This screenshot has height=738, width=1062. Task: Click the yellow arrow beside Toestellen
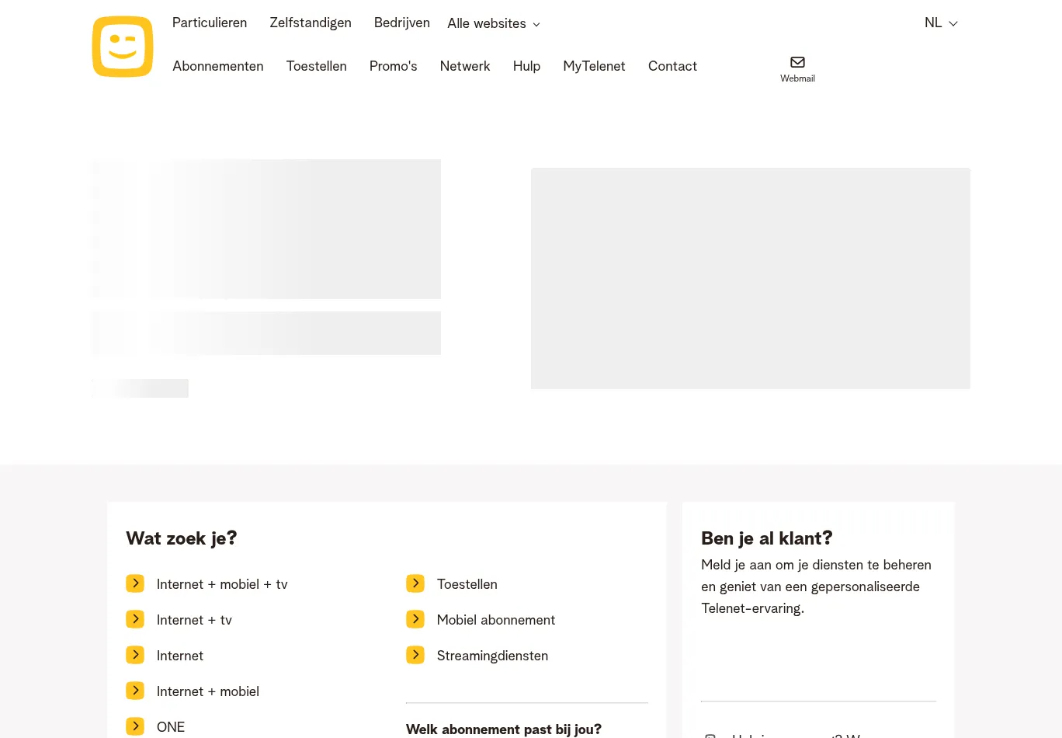[415, 583]
